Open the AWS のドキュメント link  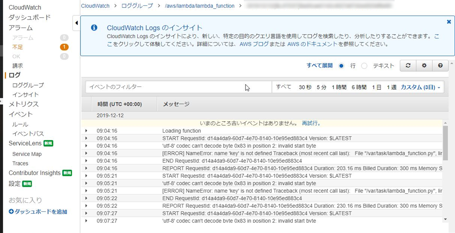click(312, 45)
